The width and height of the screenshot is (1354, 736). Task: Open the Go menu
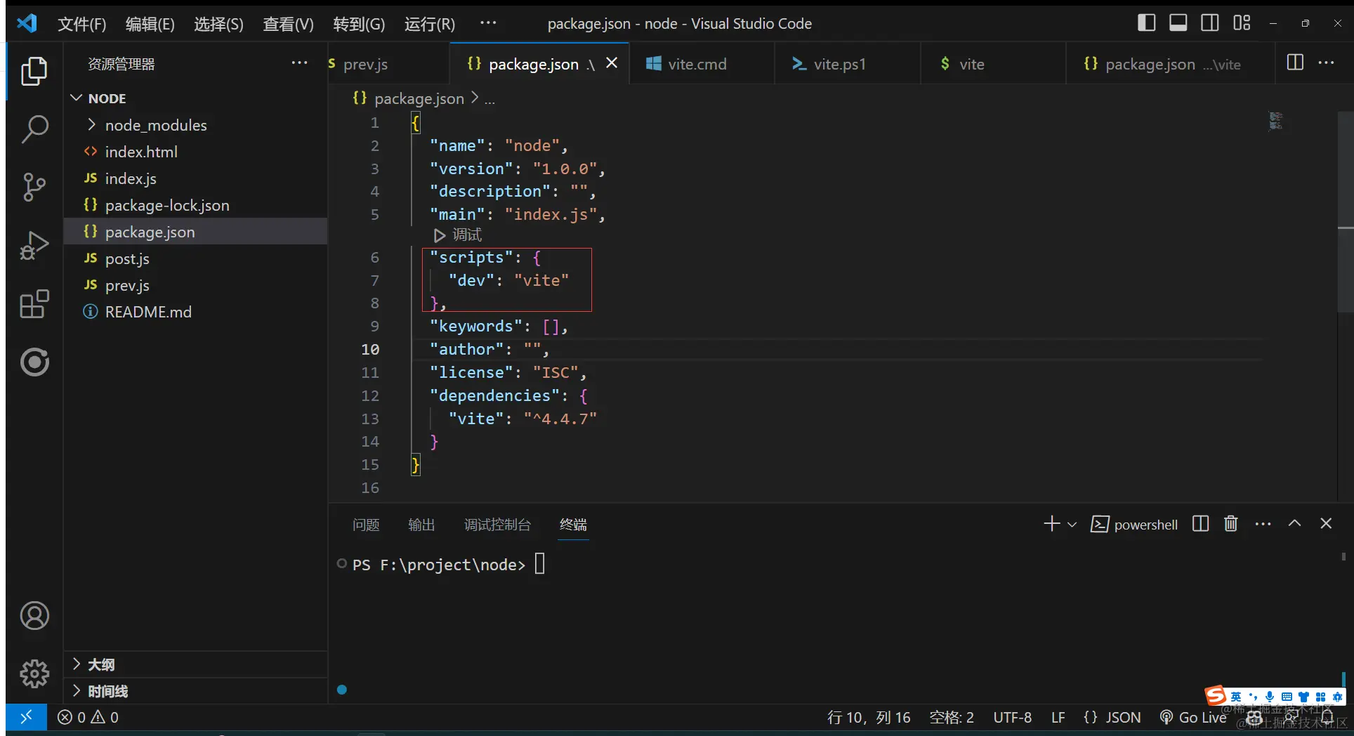coord(359,24)
